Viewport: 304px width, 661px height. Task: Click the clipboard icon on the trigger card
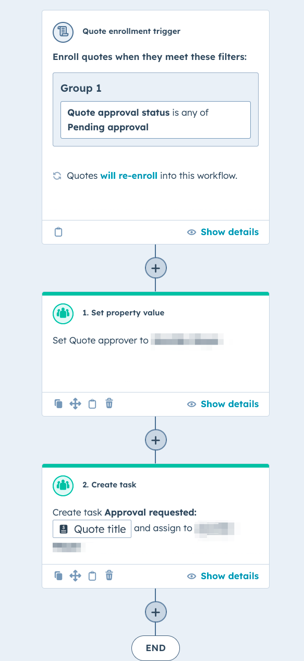(x=58, y=231)
